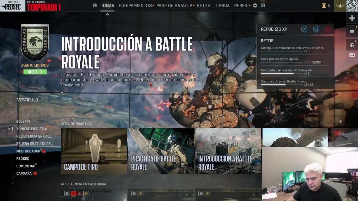
Task: Click the RETOS heading in challenges panel
Action: click(267, 41)
